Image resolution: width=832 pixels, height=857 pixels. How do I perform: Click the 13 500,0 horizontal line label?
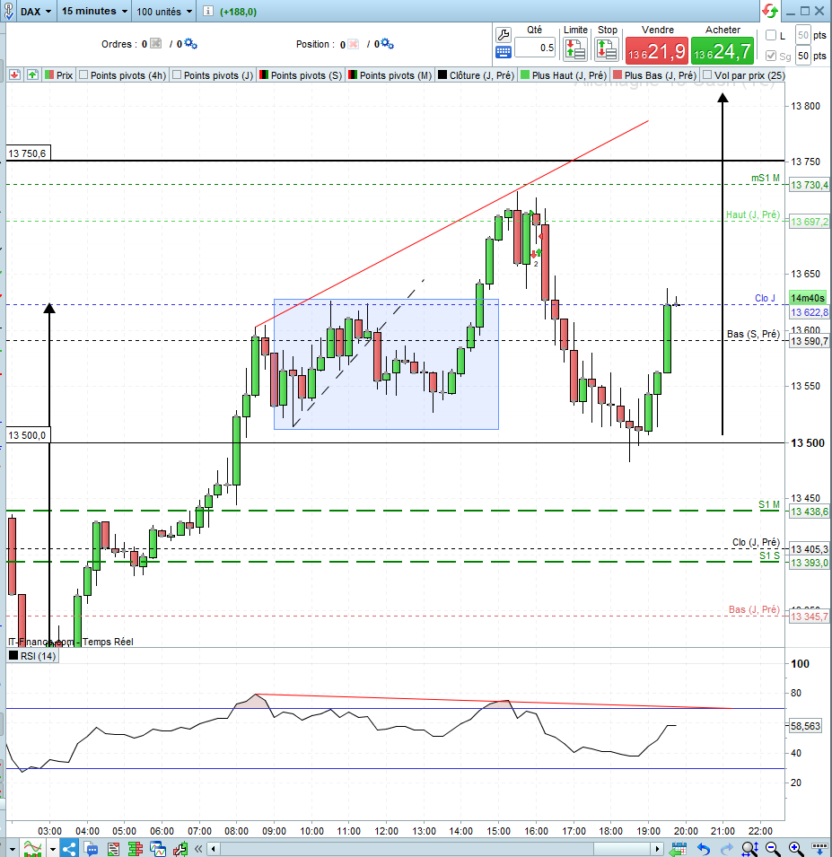(x=28, y=435)
